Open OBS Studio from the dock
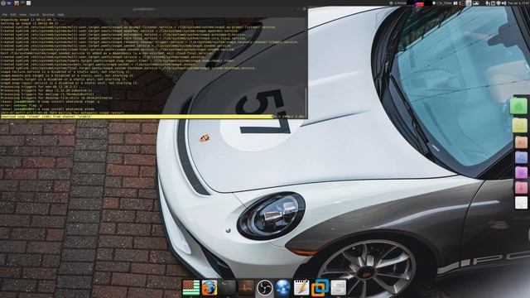 tap(264, 288)
